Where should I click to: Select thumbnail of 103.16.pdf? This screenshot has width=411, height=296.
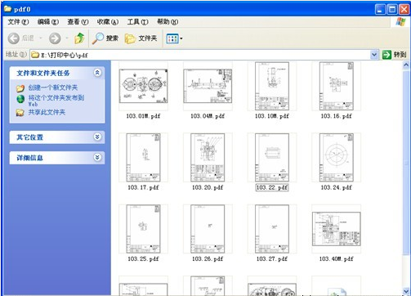click(336, 86)
